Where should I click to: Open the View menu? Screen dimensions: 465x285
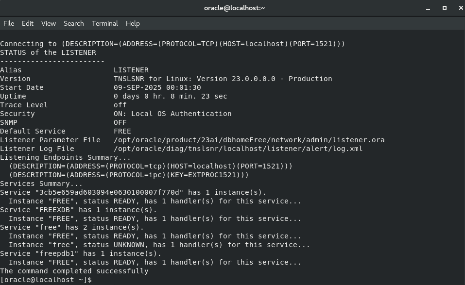(x=48, y=23)
